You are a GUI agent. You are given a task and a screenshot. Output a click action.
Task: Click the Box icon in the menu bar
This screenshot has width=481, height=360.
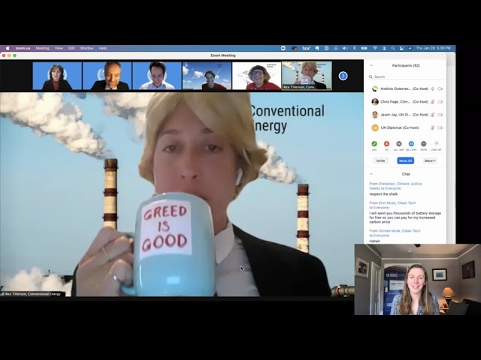click(306, 48)
